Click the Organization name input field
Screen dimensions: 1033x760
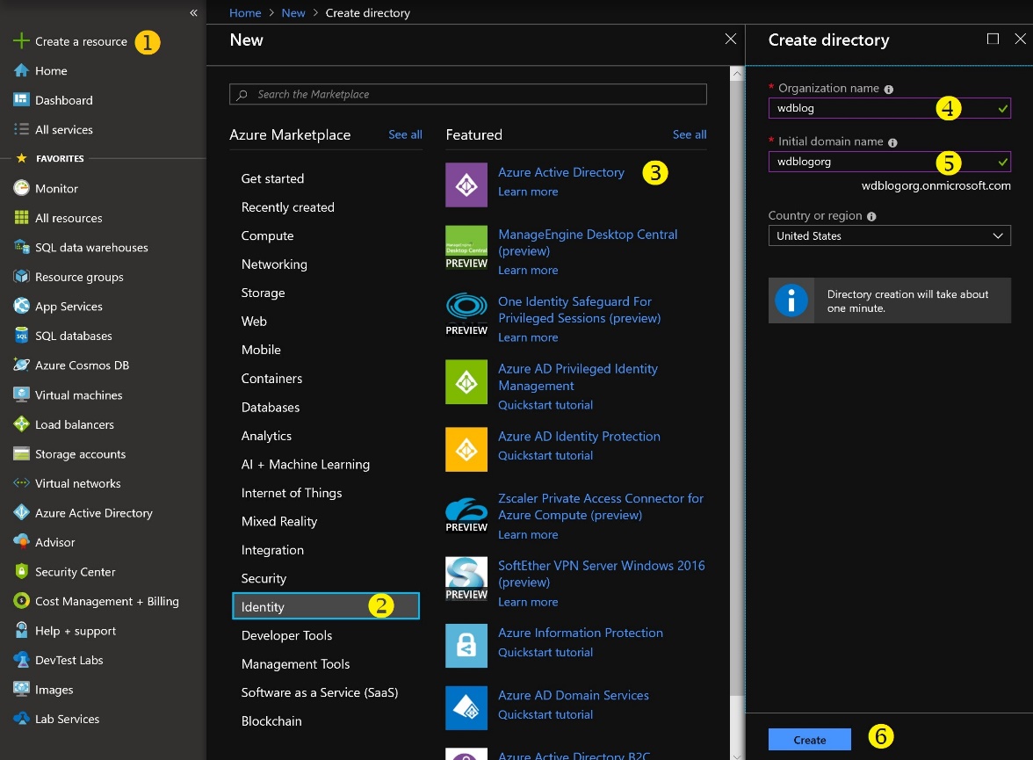tap(889, 108)
